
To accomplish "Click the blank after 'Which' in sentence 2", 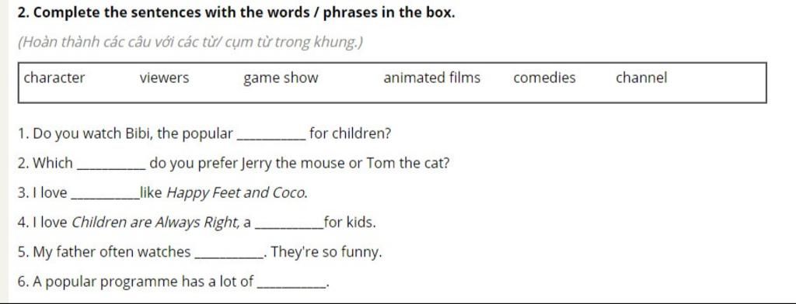I will click(110, 168).
